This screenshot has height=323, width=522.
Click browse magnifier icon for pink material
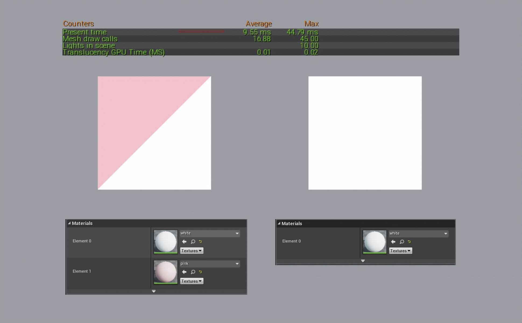(193, 272)
